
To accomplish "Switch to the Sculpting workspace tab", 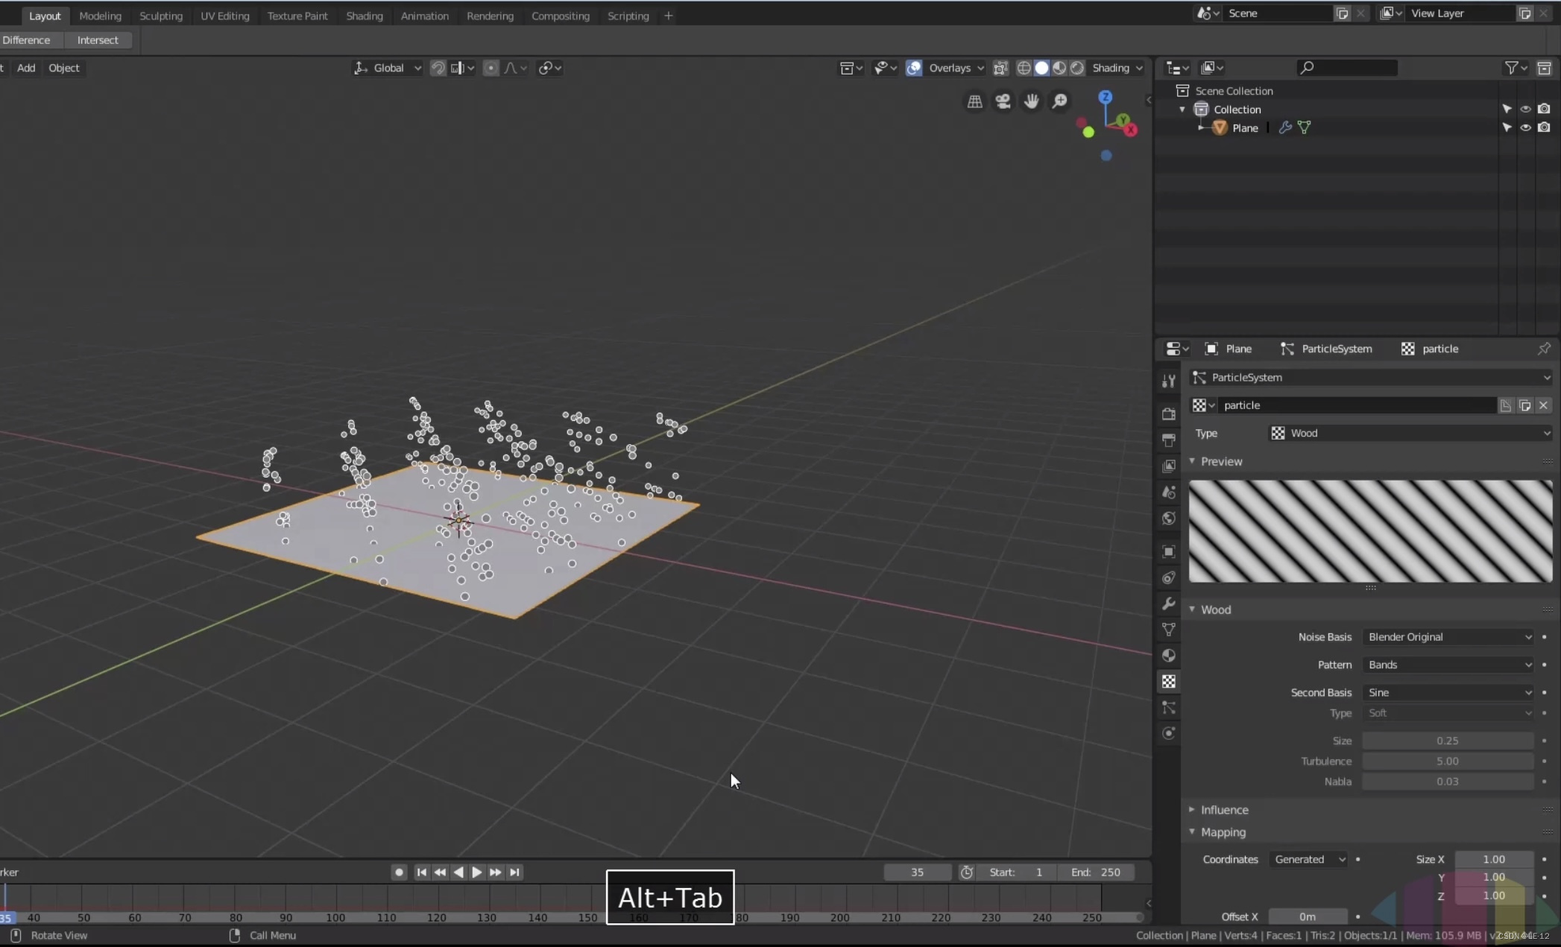I will [160, 16].
